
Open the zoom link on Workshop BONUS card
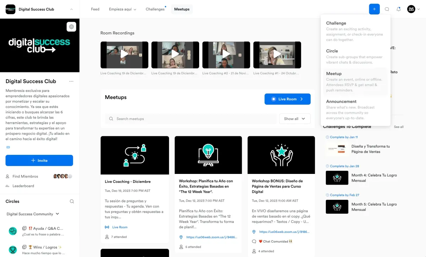point(284,232)
